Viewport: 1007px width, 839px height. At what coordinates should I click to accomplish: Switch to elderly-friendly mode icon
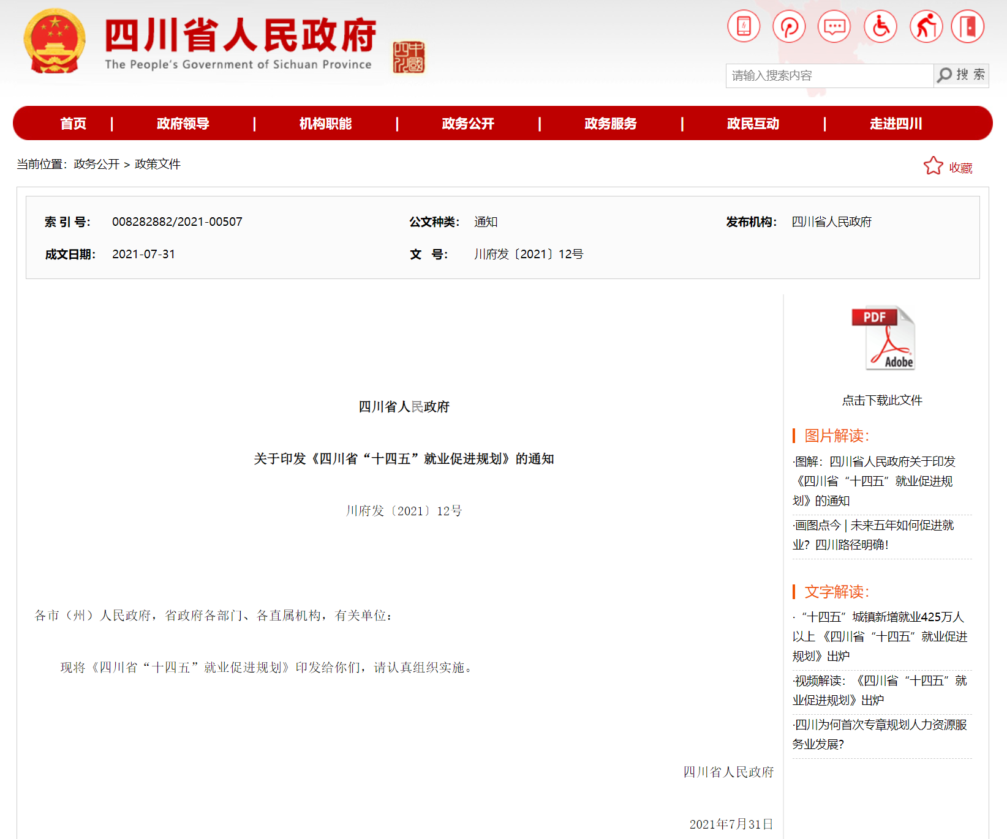(x=926, y=27)
